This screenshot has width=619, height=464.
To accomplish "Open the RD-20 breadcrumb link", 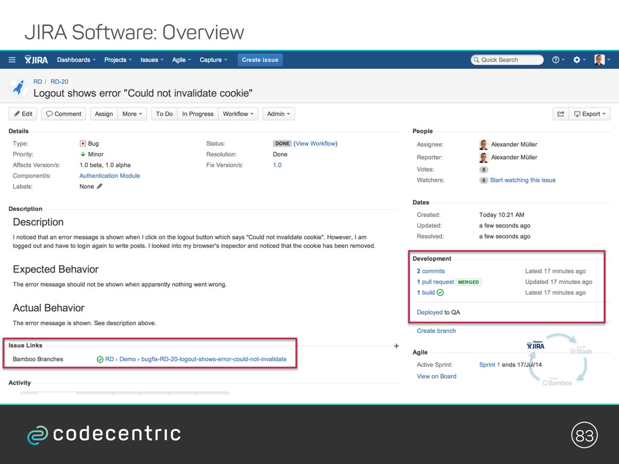I will tap(59, 82).
